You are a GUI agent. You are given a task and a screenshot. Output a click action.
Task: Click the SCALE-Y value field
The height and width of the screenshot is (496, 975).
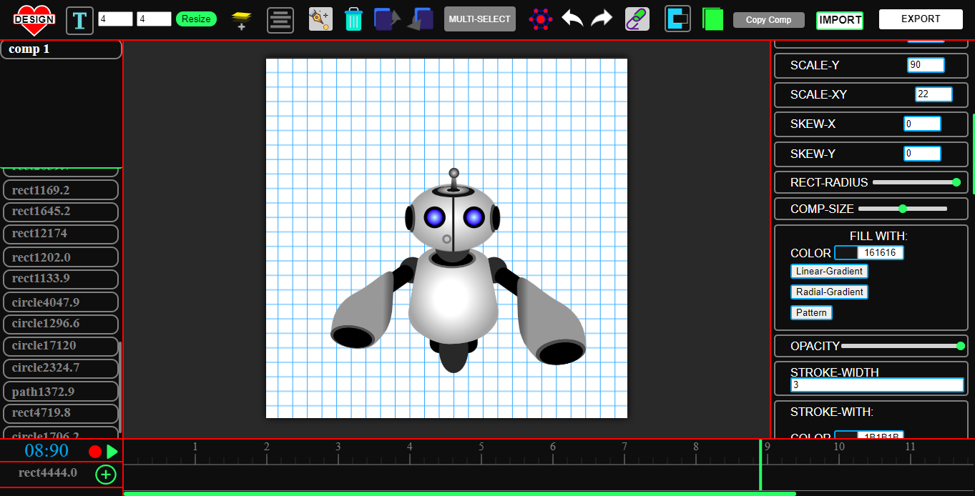coord(926,65)
